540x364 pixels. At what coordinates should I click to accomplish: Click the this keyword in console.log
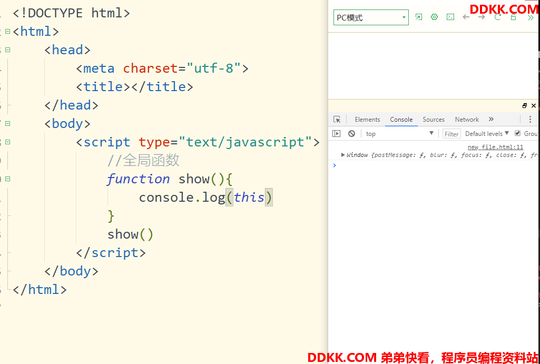coord(249,198)
